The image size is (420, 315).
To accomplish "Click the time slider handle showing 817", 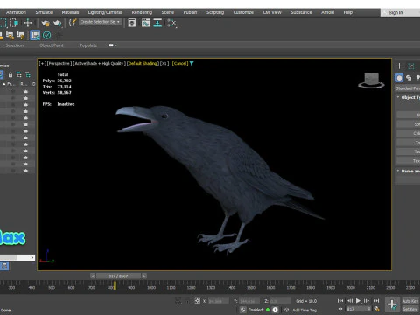I will pyautogui.click(x=118, y=276).
